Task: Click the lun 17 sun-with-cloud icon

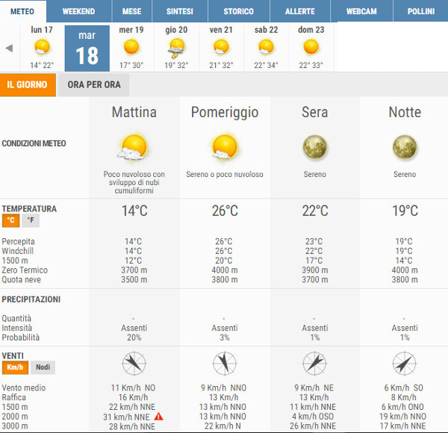Action: click(x=42, y=47)
